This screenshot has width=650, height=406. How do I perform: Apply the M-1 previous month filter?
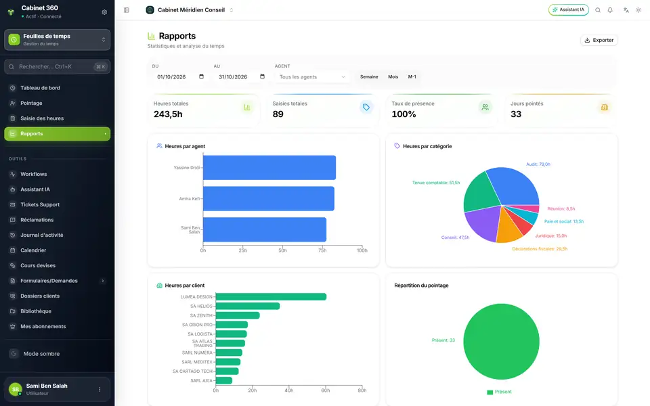tap(412, 76)
